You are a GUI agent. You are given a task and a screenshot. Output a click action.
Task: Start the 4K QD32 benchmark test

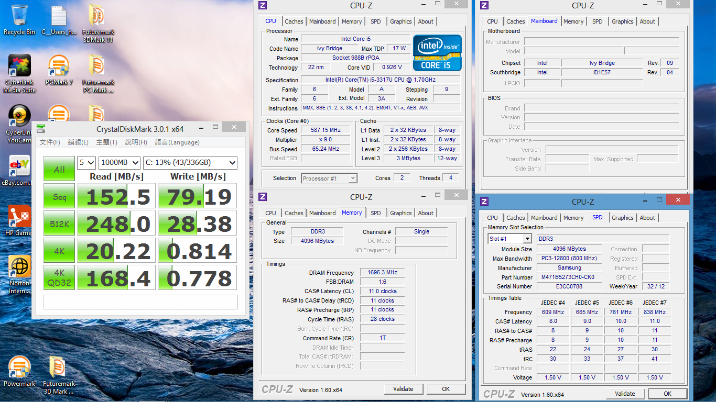tap(59, 278)
